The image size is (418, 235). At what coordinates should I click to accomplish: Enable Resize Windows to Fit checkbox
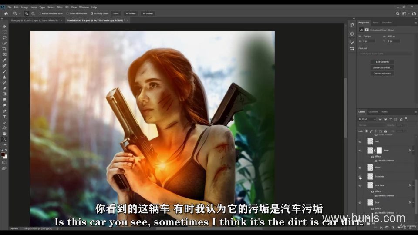(40, 13)
